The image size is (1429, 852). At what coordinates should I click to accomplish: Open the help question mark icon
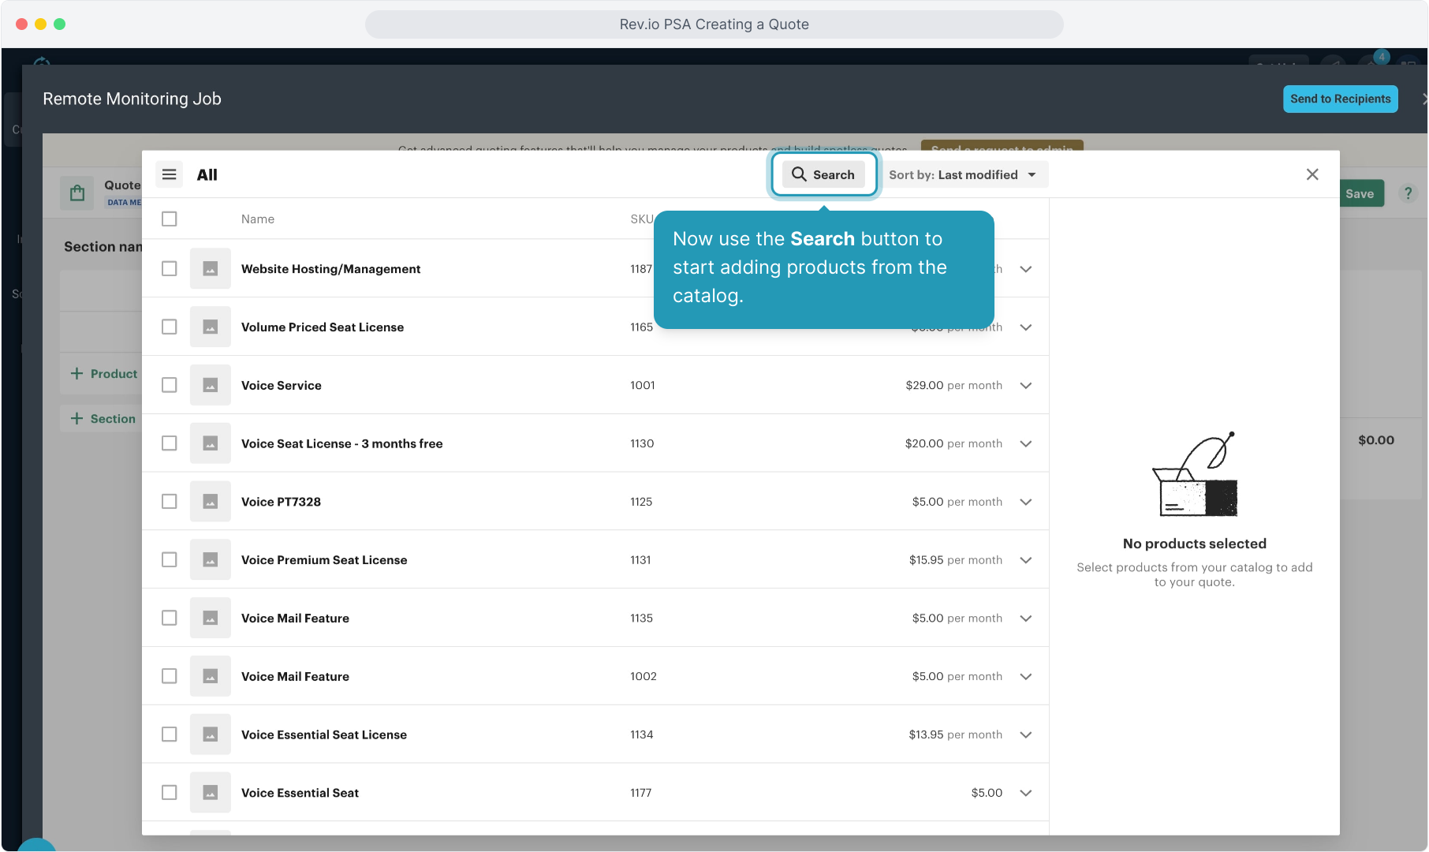click(x=1408, y=193)
